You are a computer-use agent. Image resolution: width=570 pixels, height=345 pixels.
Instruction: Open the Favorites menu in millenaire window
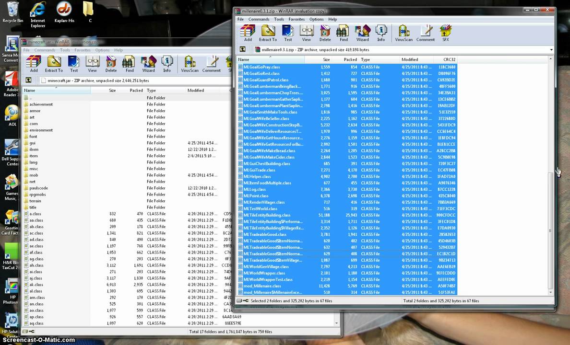coord(296,19)
